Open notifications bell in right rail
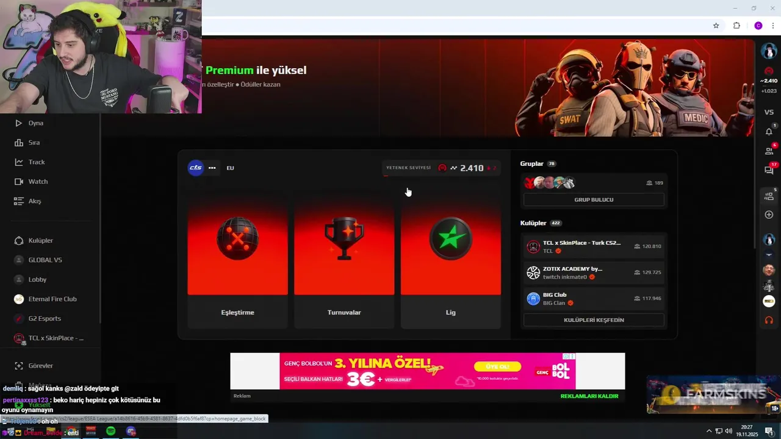The height and width of the screenshot is (439, 781). tap(769, 131)
